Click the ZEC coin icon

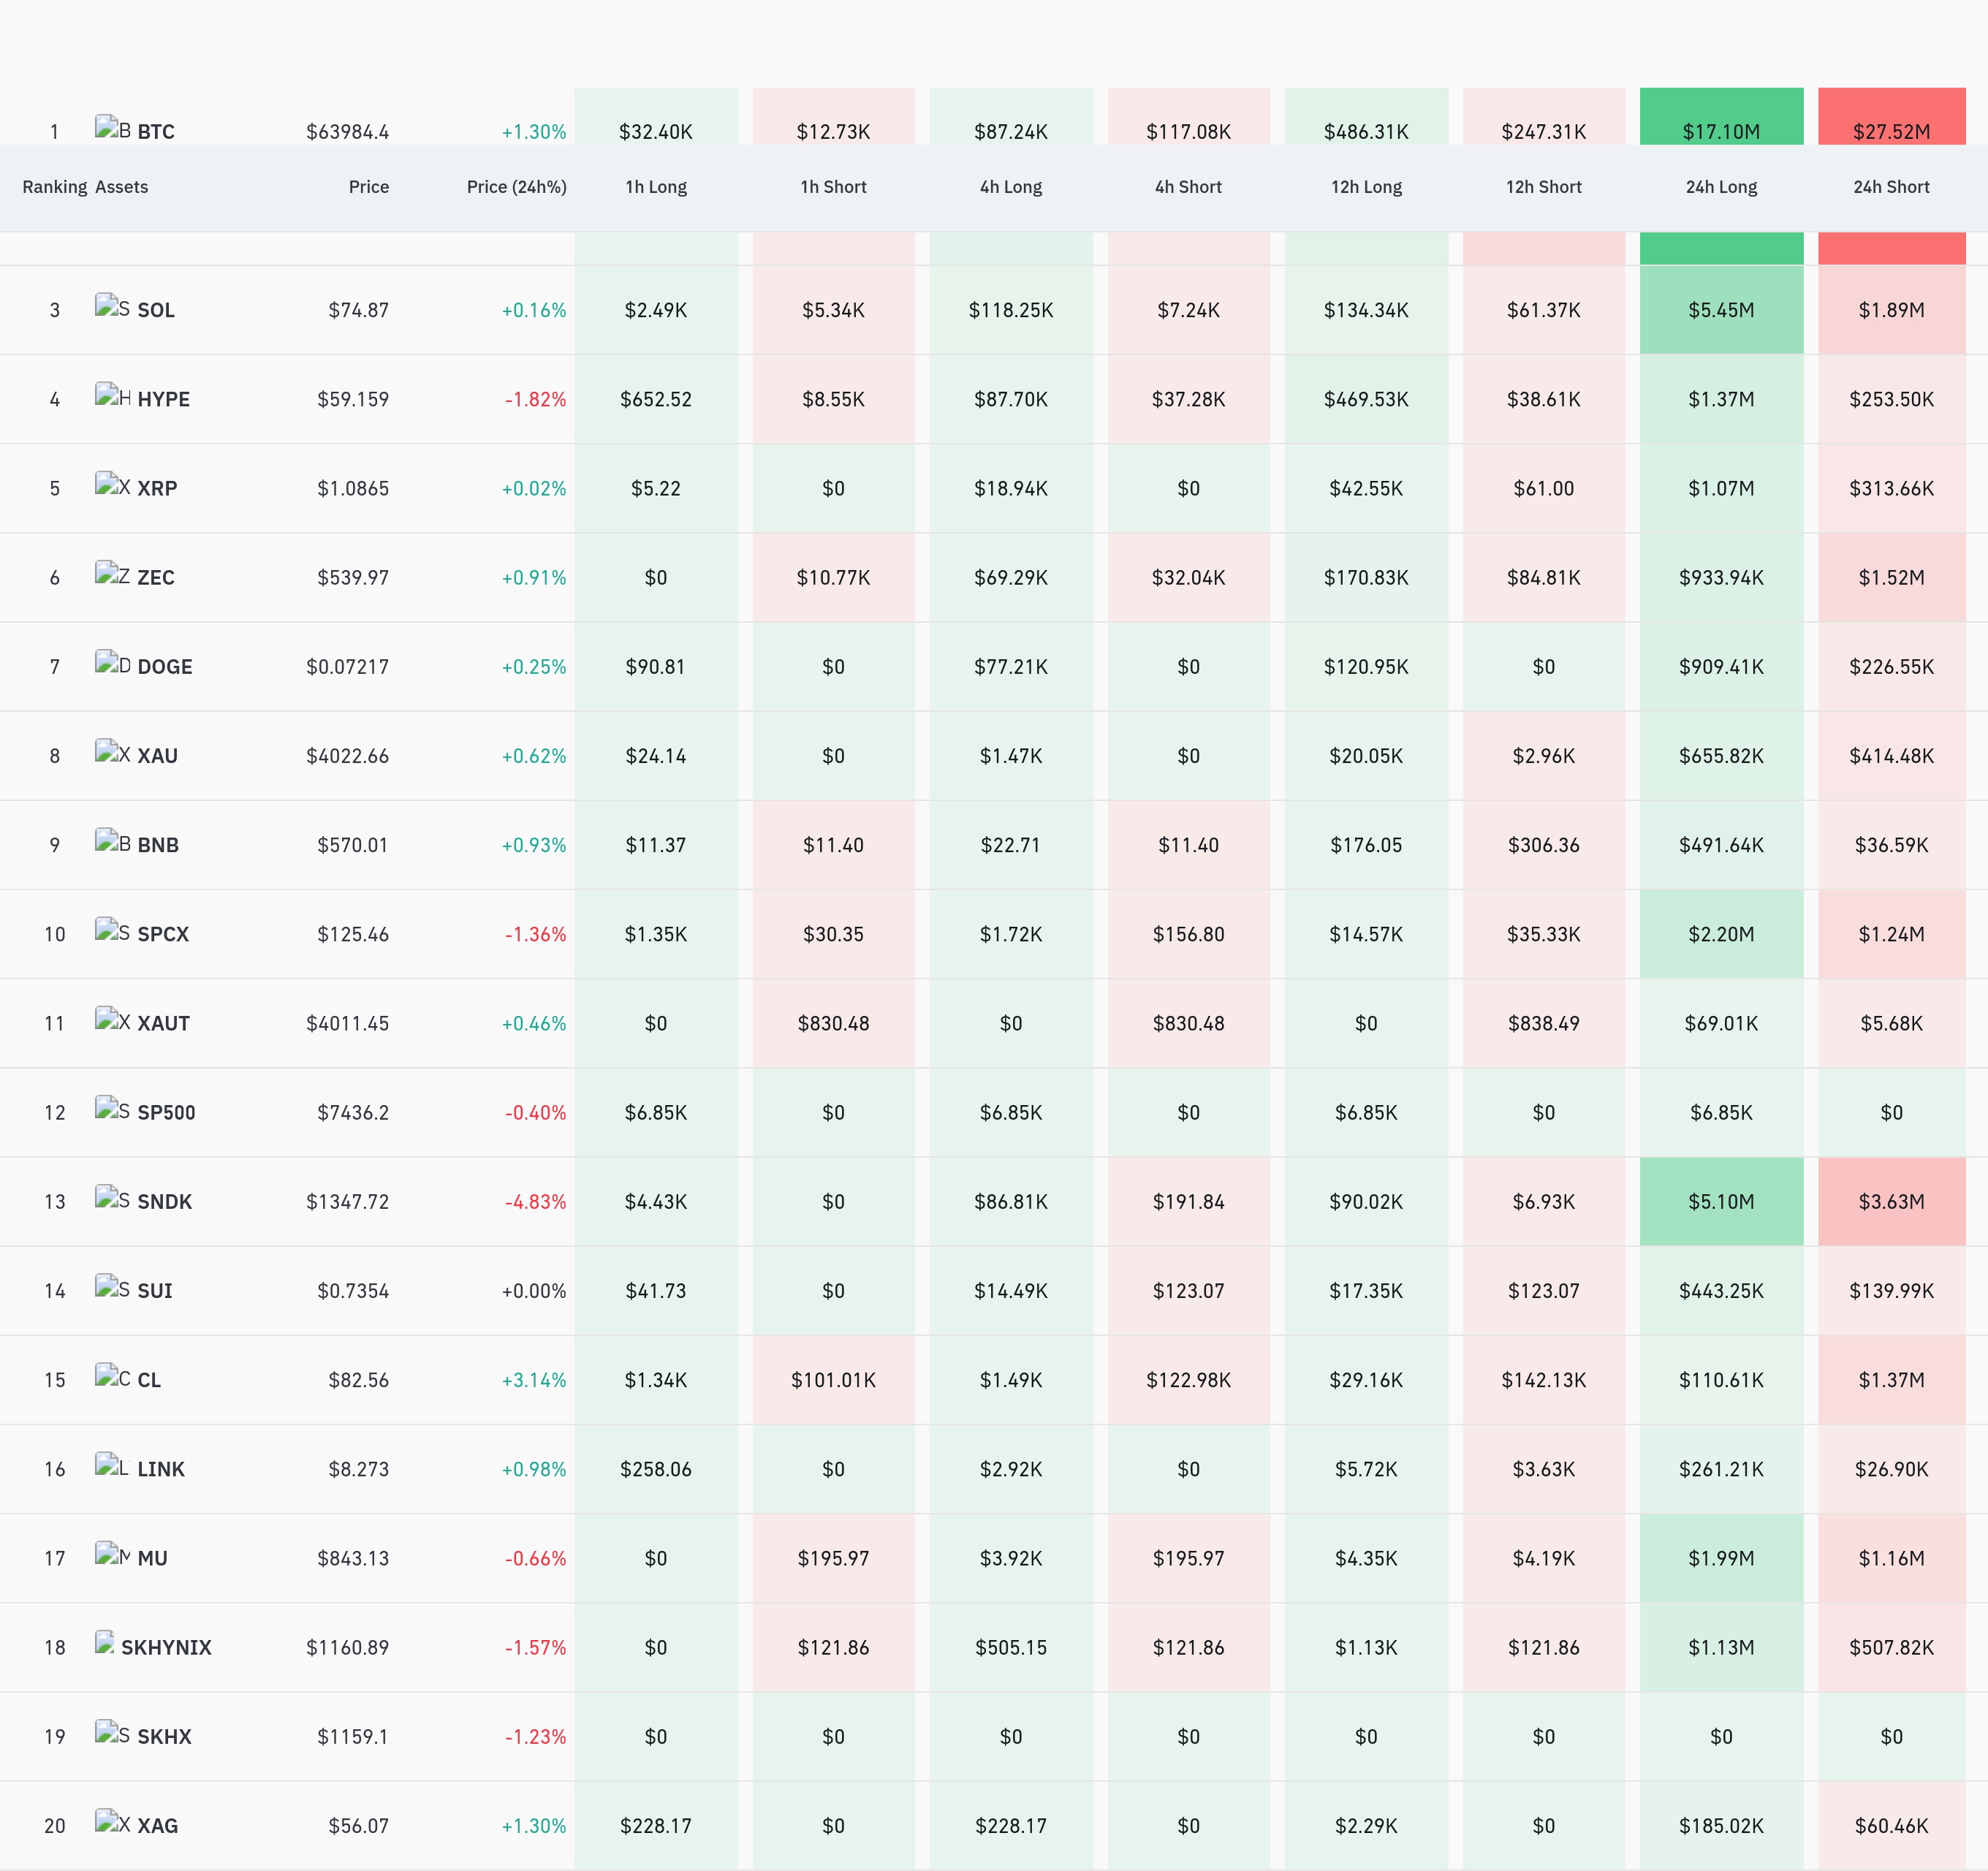coord(112,573)
